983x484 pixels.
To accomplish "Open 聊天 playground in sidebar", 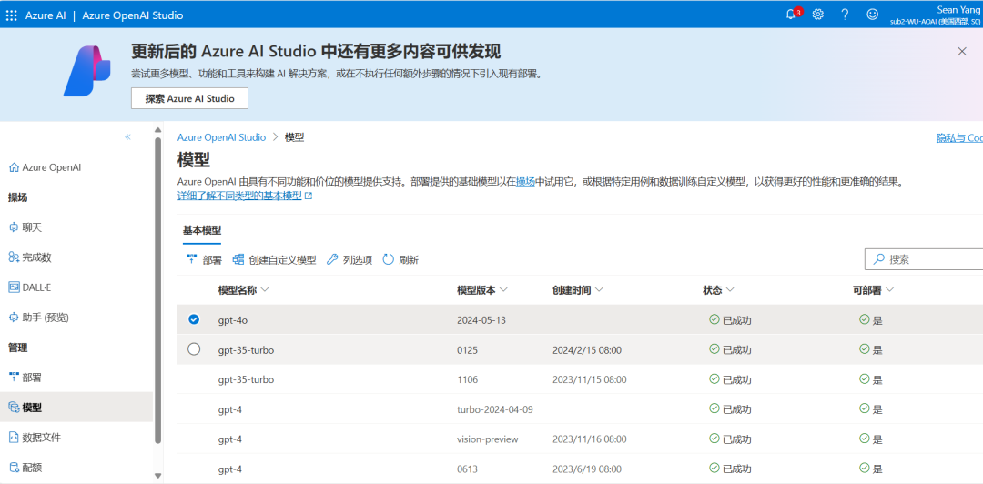I will [x=25, y=227].
